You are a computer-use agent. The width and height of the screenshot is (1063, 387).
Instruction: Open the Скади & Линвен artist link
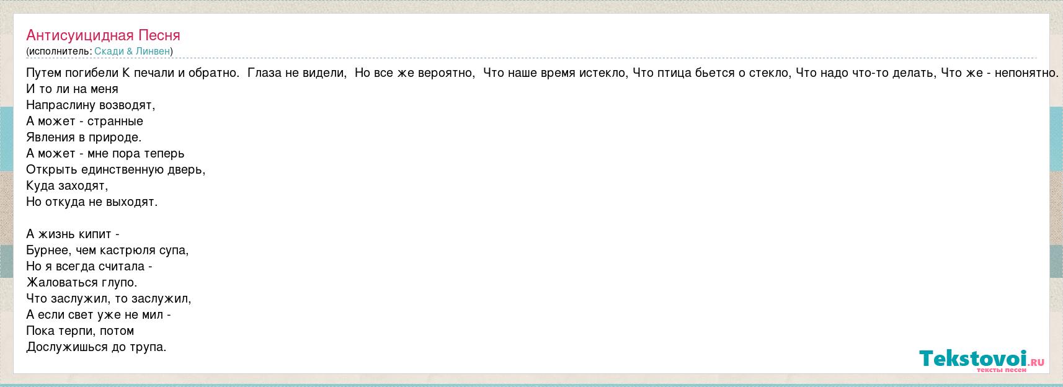(x=132, y=51)
